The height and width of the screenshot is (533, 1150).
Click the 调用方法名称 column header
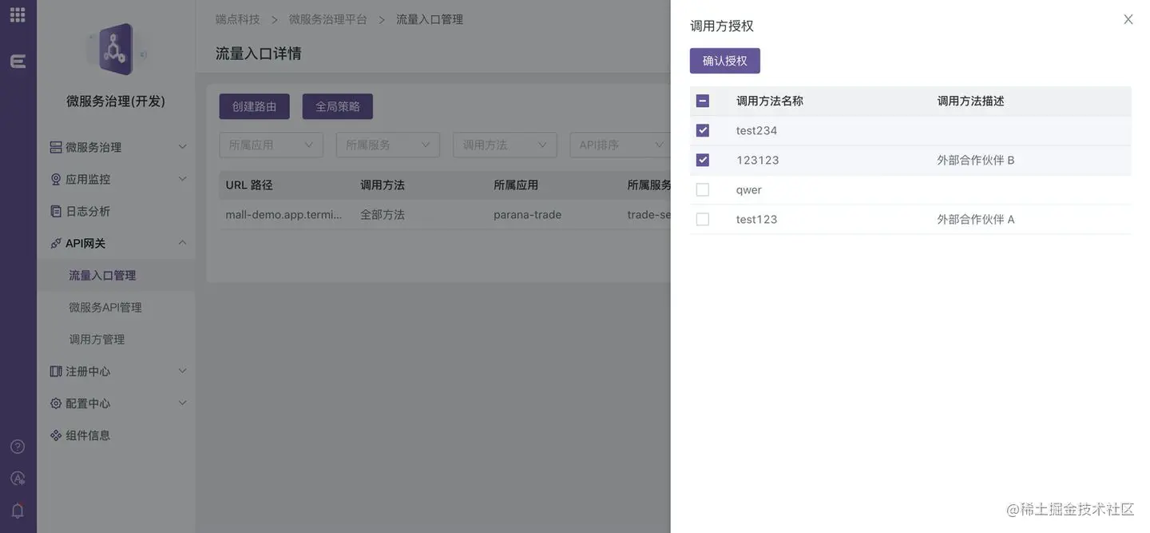coord(770,101)
